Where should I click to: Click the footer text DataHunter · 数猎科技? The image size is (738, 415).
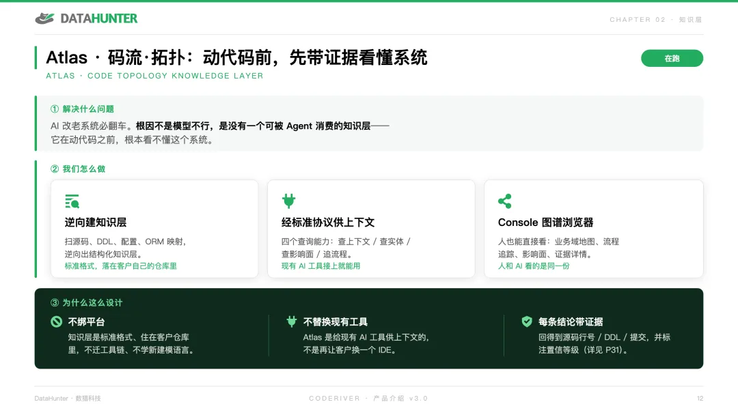(x=68, y=399)
